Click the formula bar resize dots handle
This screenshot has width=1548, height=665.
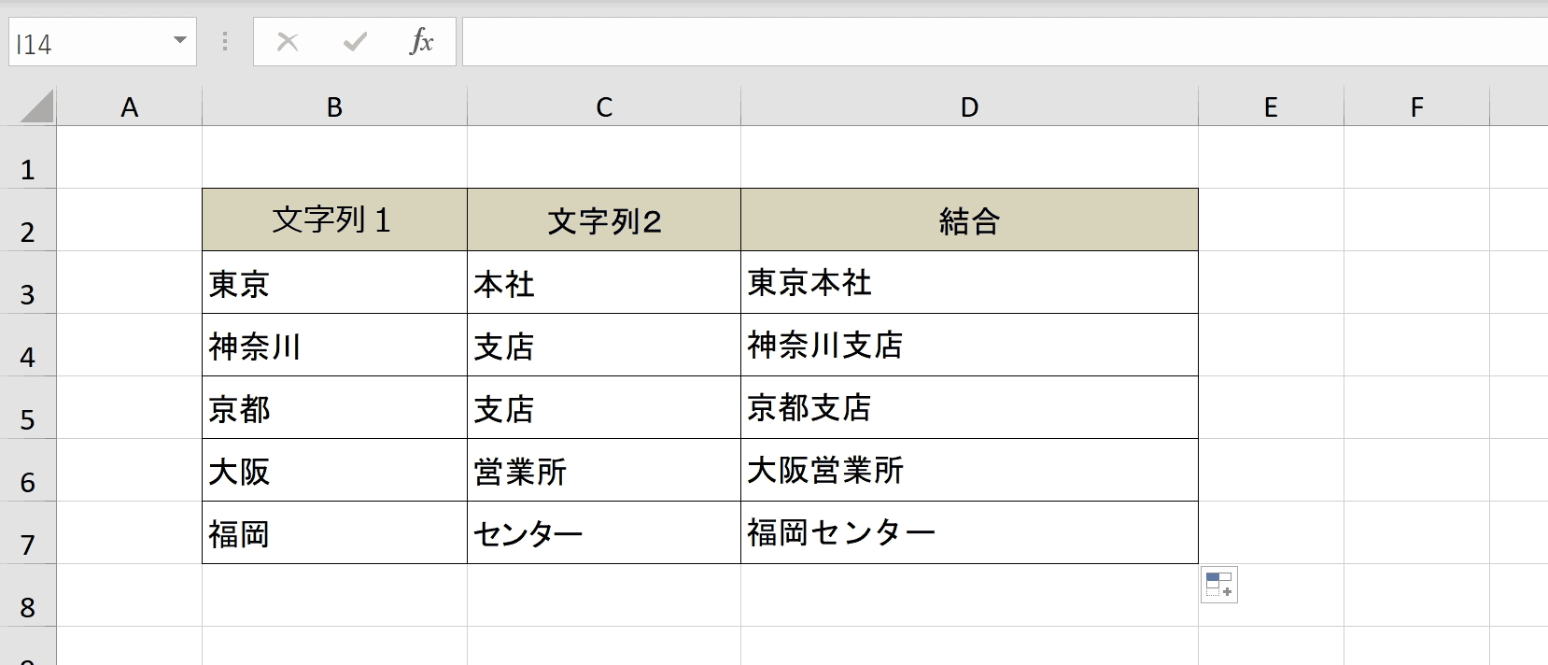click(x=224, y=41)
